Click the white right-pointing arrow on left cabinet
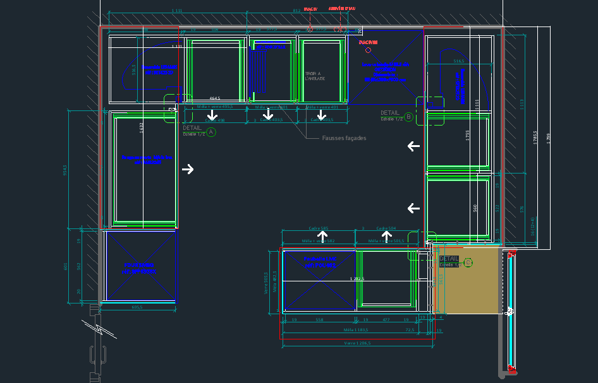Screen dimensions: 598x383 coord(188,169)
